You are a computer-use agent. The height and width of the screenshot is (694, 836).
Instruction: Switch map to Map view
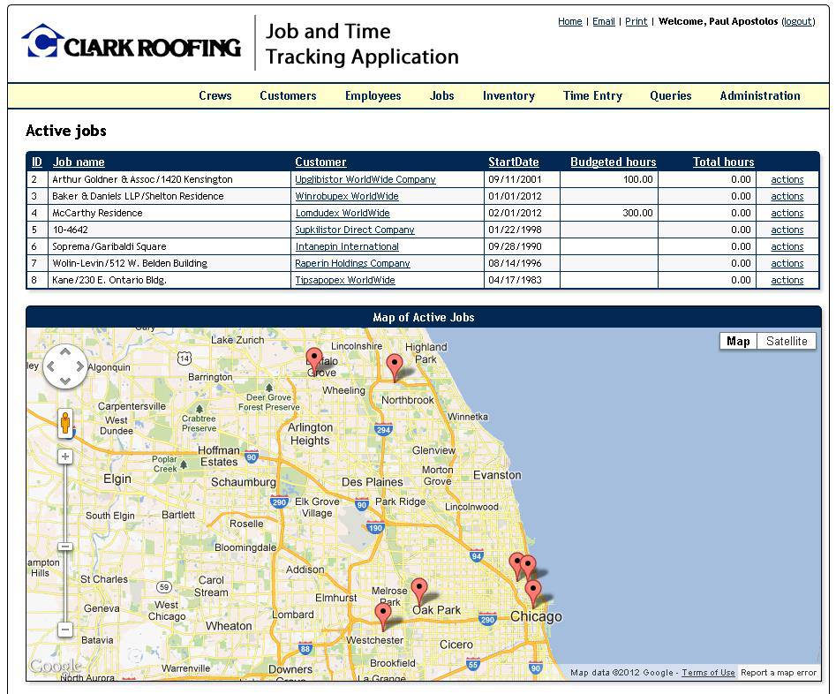pos(738,342)
